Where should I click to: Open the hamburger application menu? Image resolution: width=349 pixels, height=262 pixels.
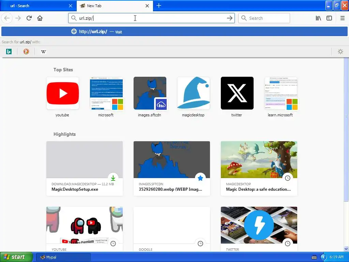tap(343, 18)
